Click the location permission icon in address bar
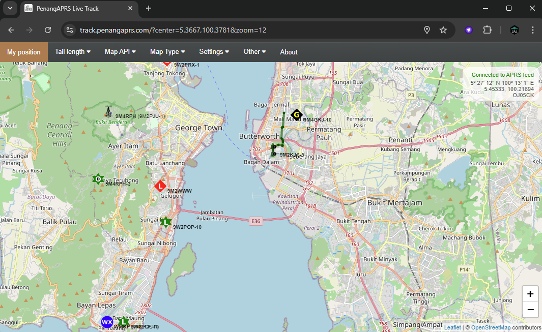Viewport: 542px width, 332px height. 427,30
